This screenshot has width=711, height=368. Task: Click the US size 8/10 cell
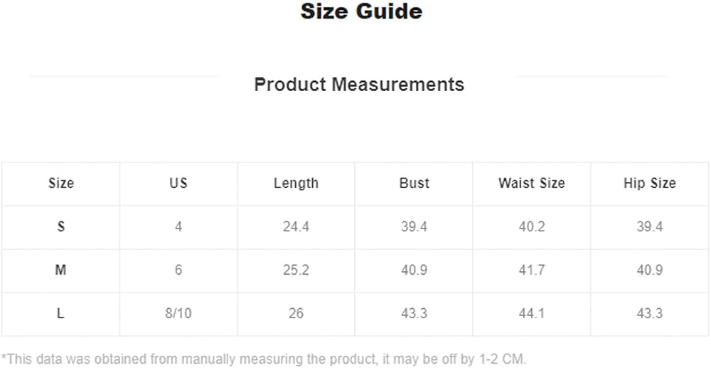coord(178,314)
